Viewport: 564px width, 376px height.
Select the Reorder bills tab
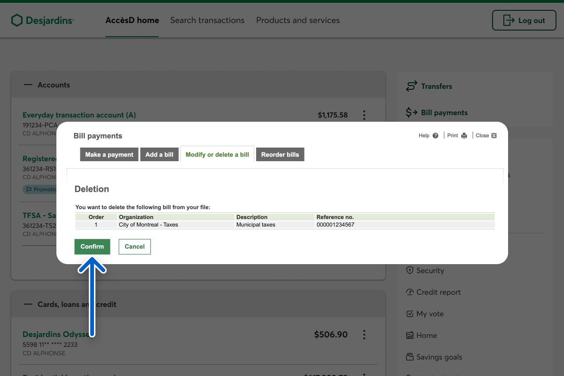[x=280, y=155]
